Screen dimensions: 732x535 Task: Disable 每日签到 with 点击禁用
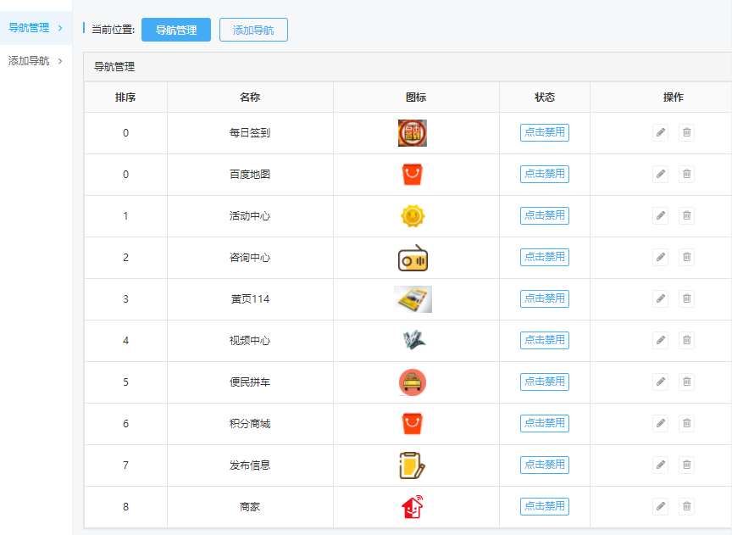point(544,133)
